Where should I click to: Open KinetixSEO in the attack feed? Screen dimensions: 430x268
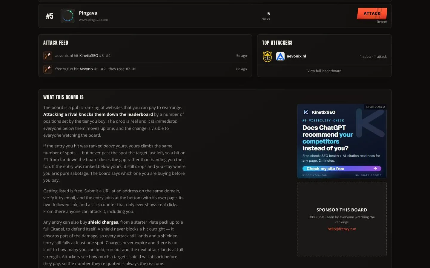[x=89, y=56]
